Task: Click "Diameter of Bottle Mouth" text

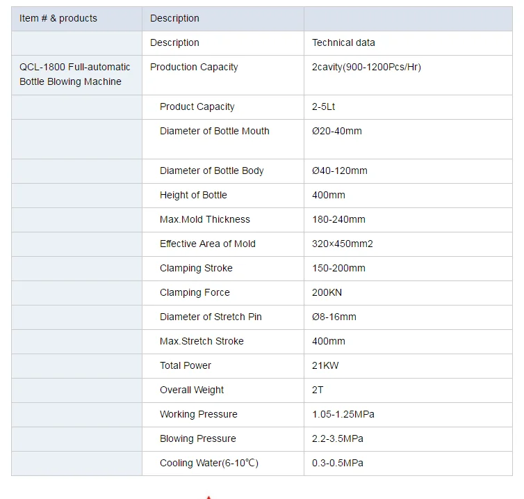Action: [215, 131]
